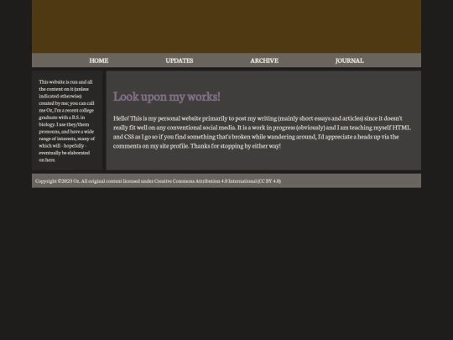
Task: Click the intro paragraph starting 'Hello! This is my personal website'
Action: tap(262, 132)
